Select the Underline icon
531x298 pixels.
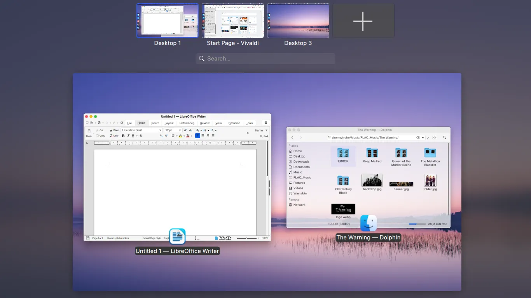coord(133,136)
